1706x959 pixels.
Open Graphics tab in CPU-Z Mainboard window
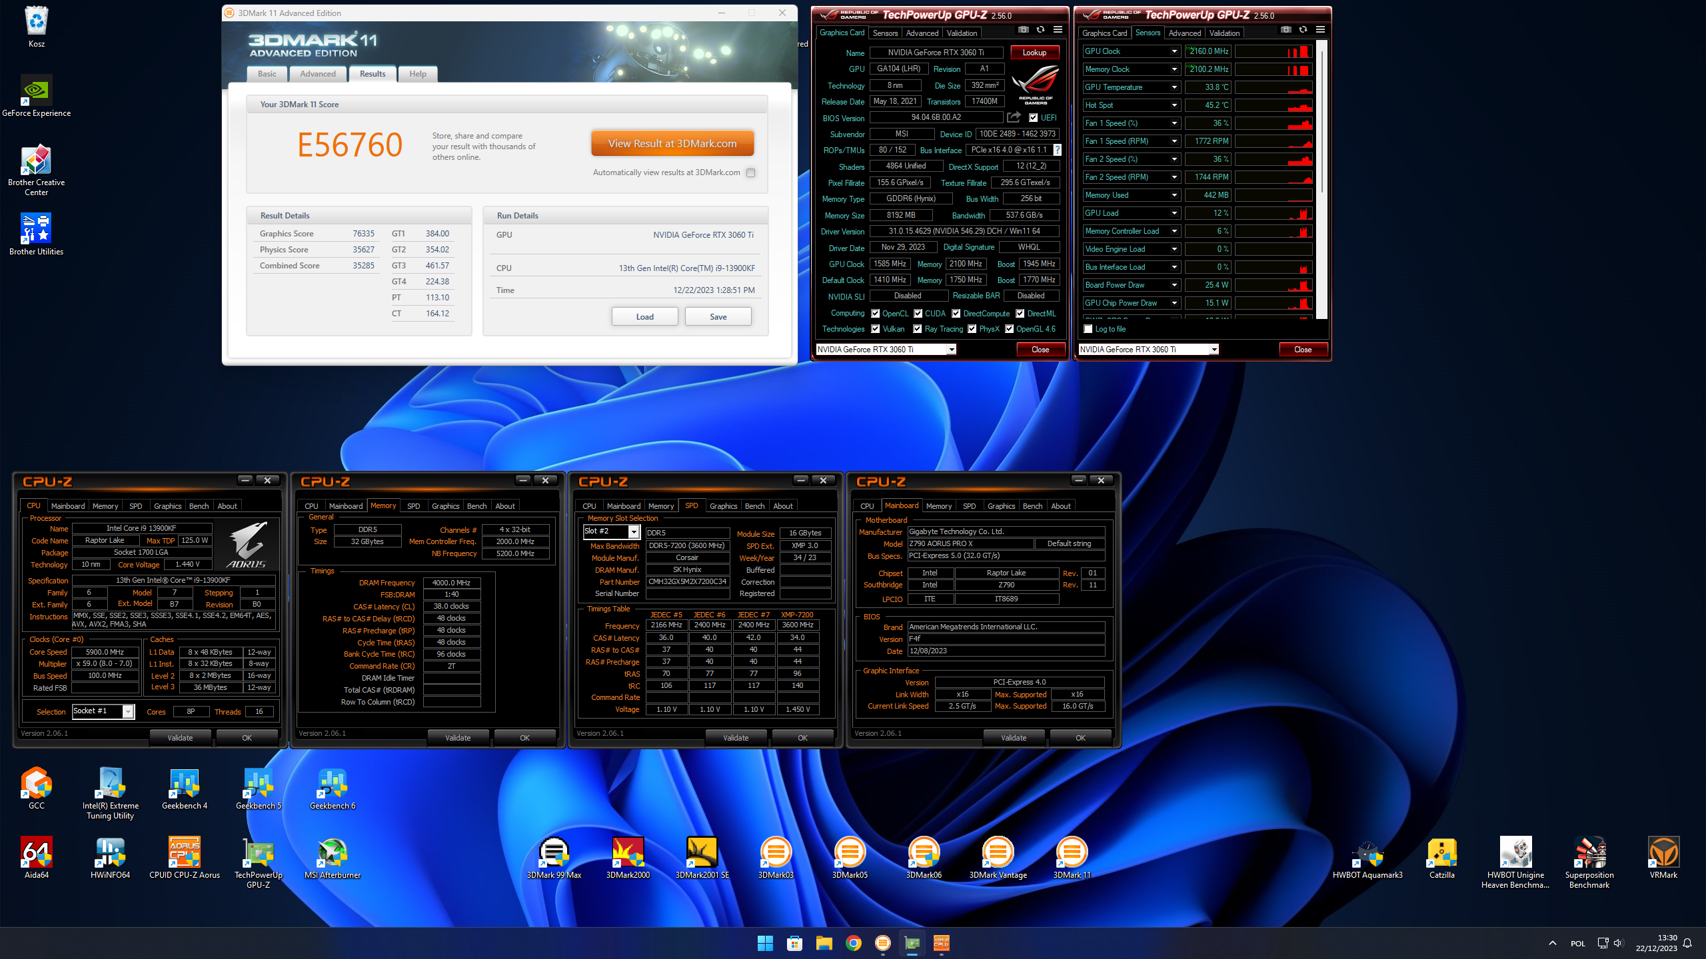coord(1001,506)
